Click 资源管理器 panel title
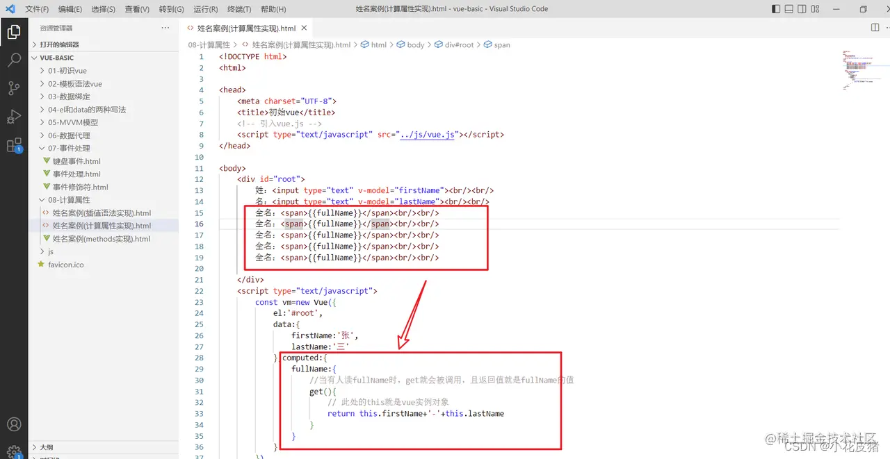The height and width of the screenshot is (459, 890). 56,28
